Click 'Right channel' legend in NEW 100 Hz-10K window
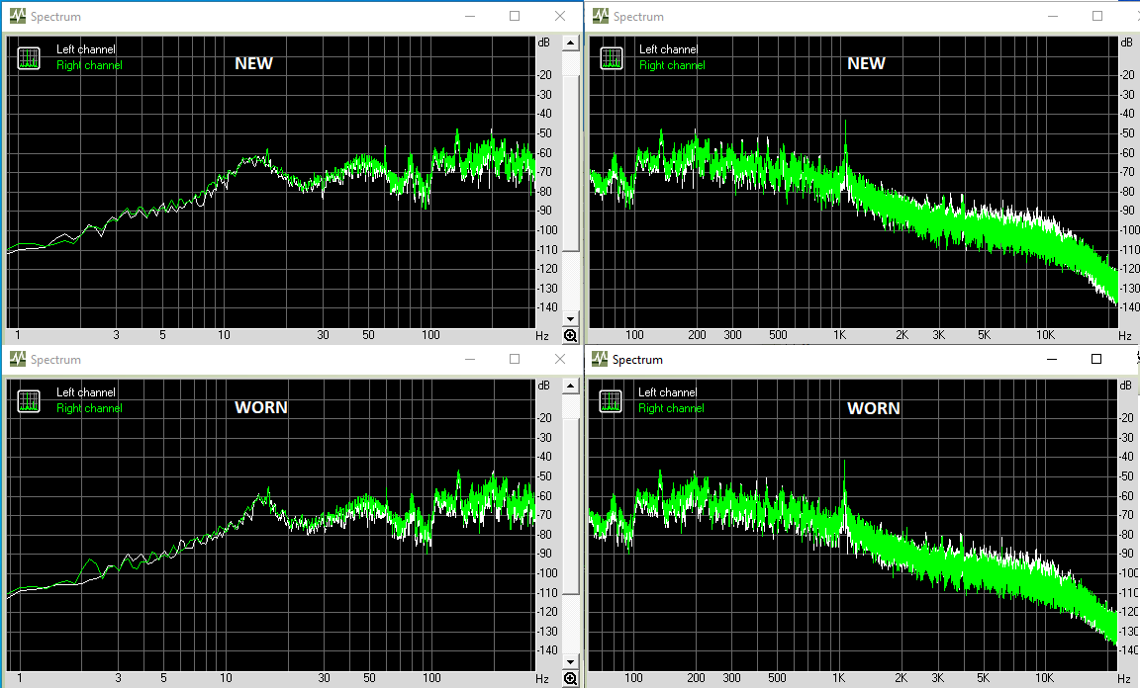 pyautogui.click(x=672, y=65)
